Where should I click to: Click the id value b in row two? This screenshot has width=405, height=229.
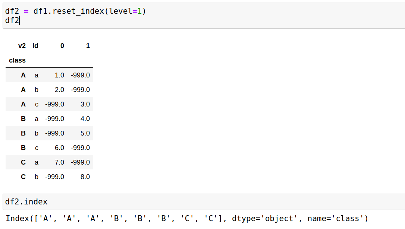click(x=36, y=89)
